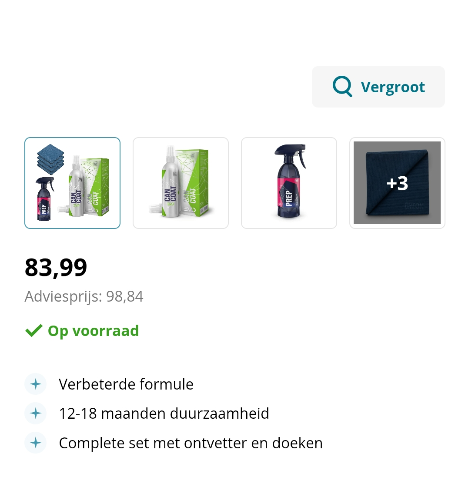Click the sparkle icon beside Verbeterde formule
Screen dimensions: 455x484
36,384
